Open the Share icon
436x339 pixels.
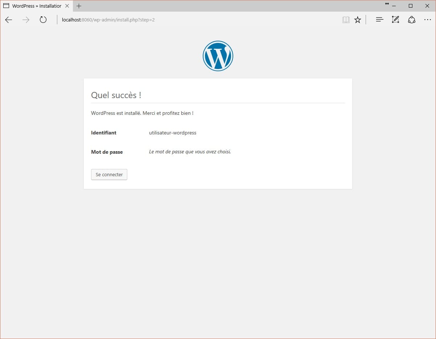tap(412, 20)
